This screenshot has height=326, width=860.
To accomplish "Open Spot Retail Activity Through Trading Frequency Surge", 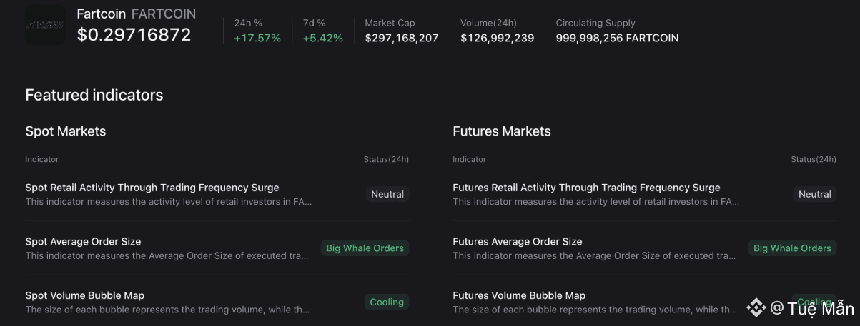I will click(152, 188).
